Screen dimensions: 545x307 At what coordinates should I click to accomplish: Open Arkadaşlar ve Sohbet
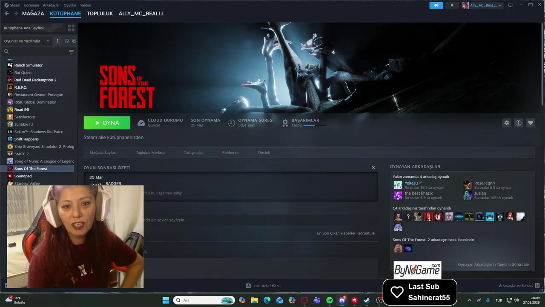519,286
